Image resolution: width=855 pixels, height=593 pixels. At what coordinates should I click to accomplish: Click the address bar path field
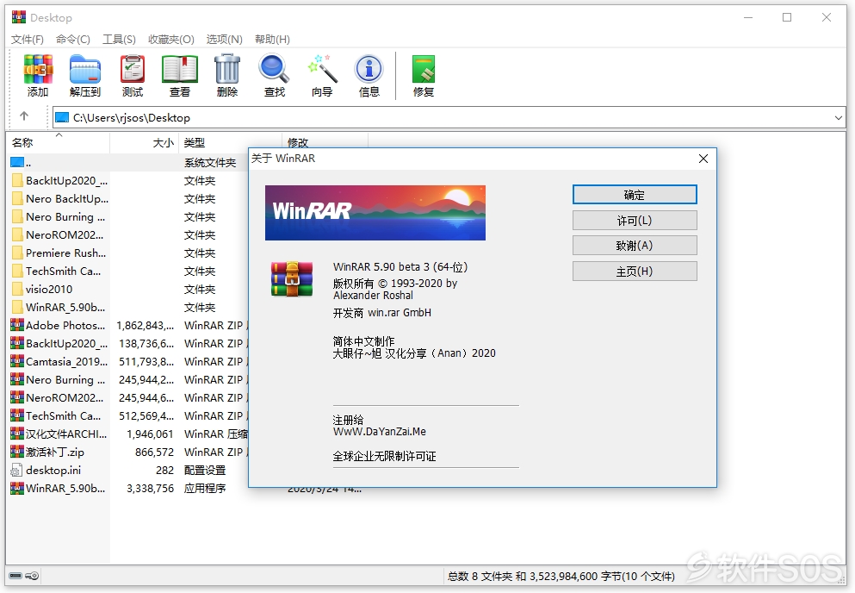(449, 118)
